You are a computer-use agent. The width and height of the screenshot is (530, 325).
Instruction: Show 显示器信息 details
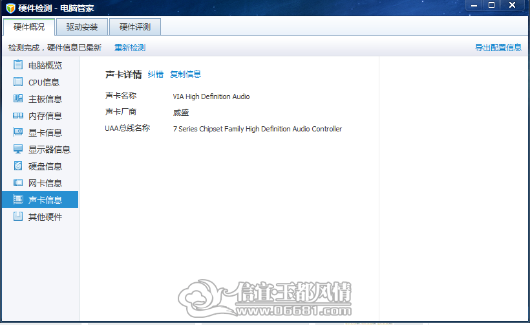(40, 150)
